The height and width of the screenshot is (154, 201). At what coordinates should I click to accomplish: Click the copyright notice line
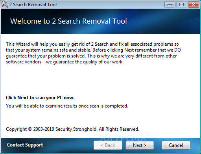[72, 129]
